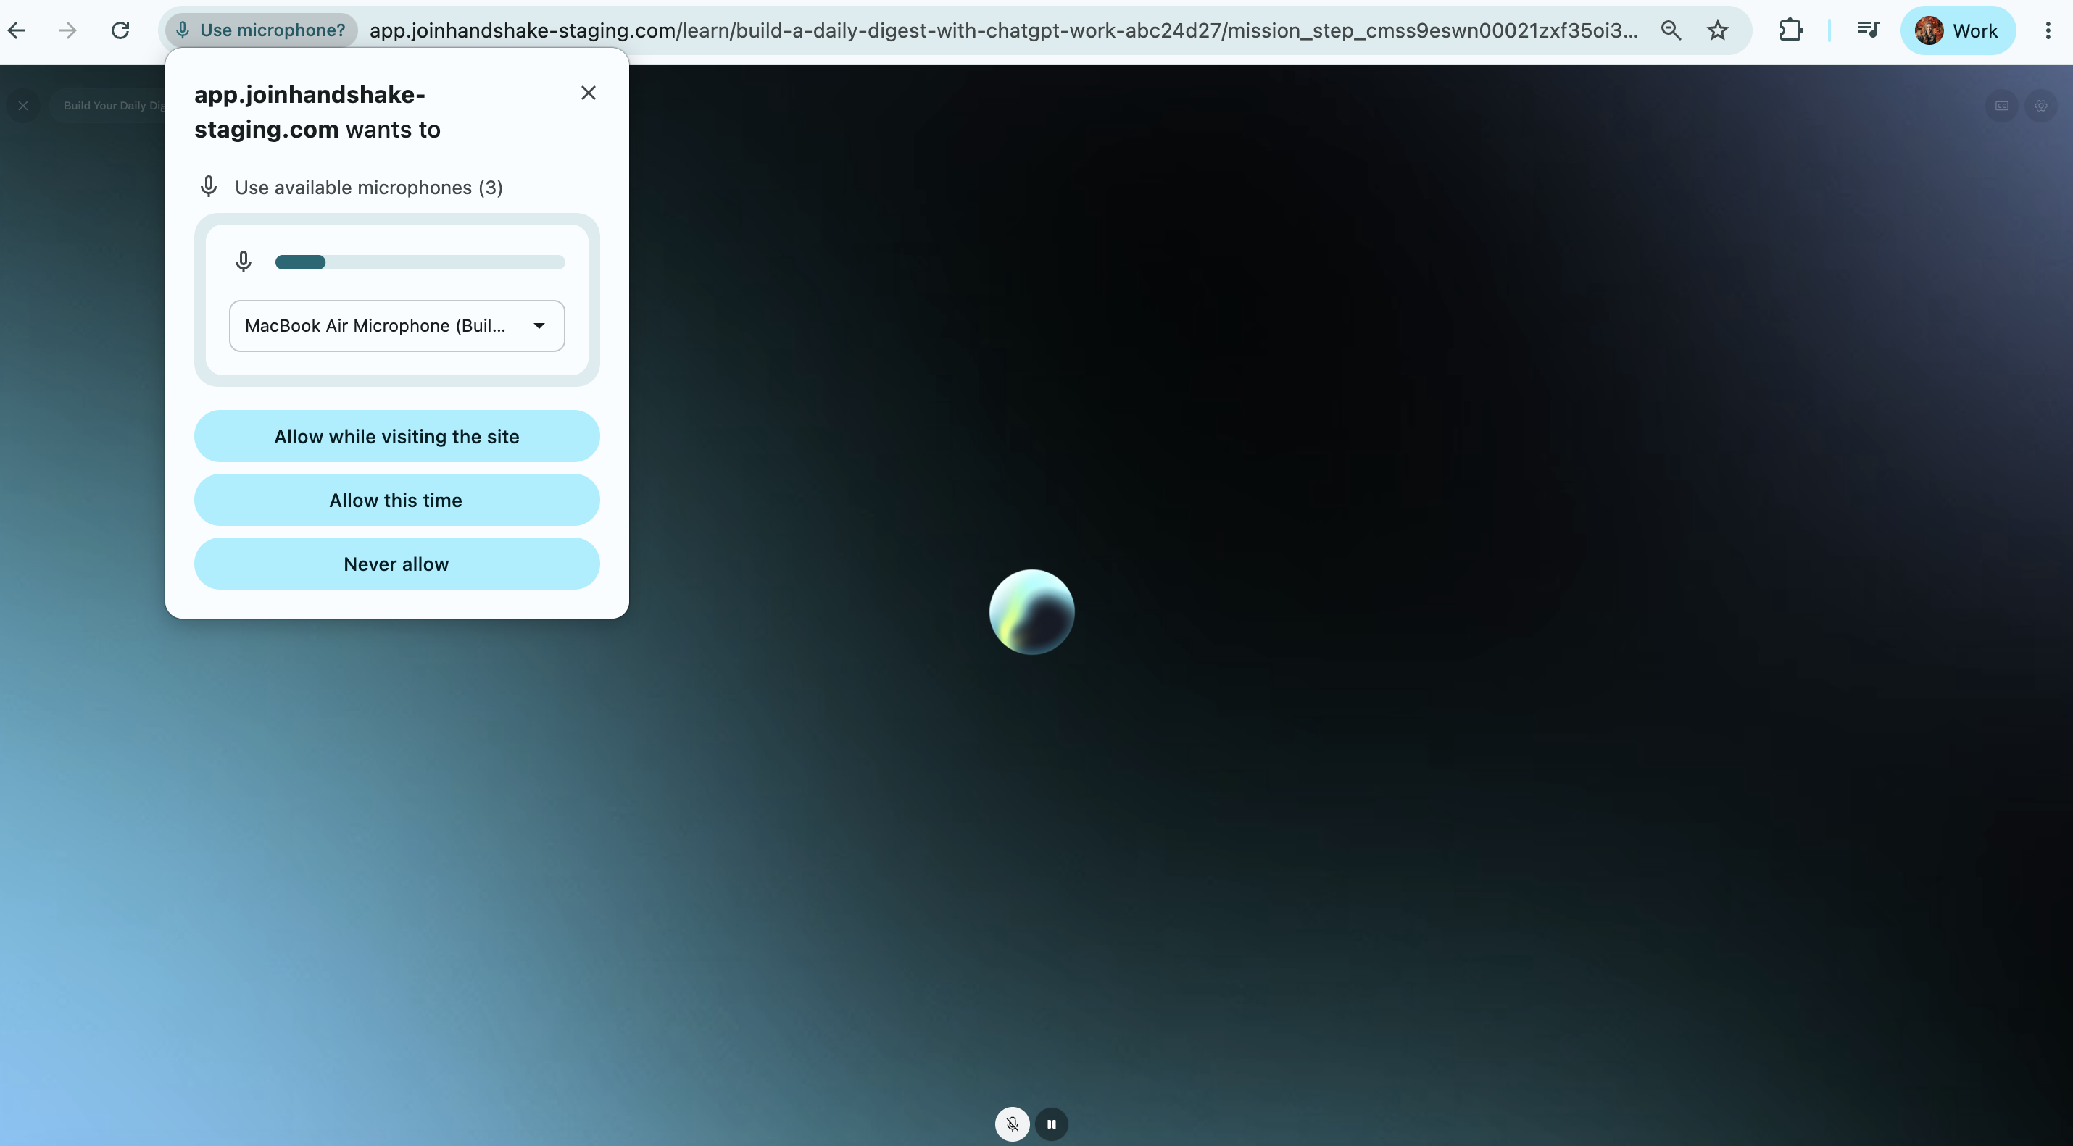Reload the current page

(x=121, y=30)
